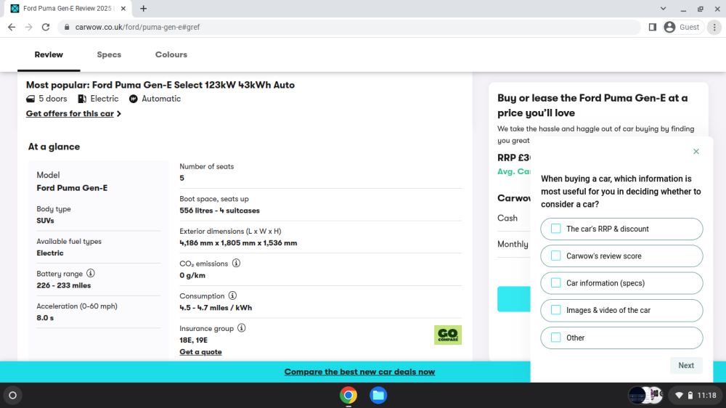Open the tab search dropdown
Viewport: 726px width, 408px height.
pyautogui.click(x=663, y=8)
